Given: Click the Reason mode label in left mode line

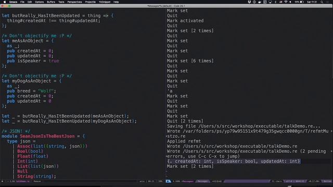Looking at the screenshot, I should (x=37, y=181).
